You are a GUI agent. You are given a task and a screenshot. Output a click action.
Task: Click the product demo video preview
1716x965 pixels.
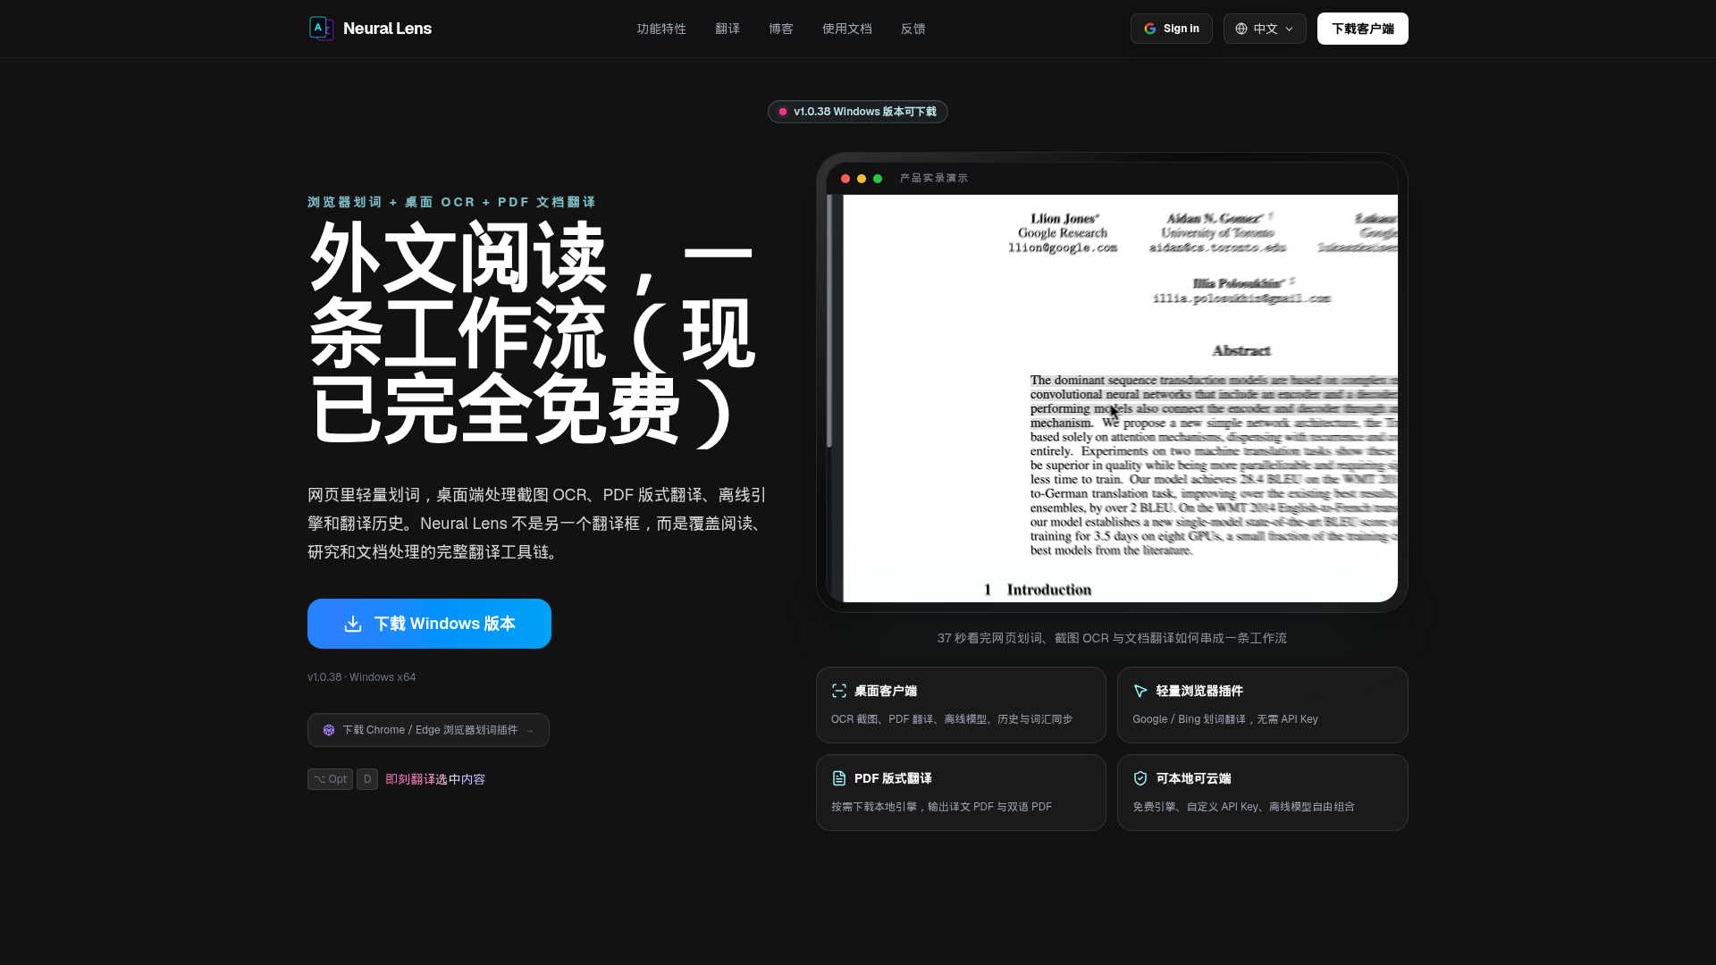1112,399
